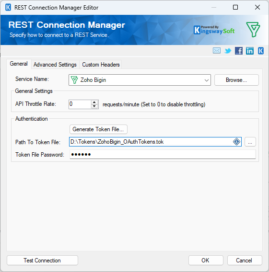Viewport: 269px width, 272px height.
Task: Click Generate Token File... button
Action: 98,129
